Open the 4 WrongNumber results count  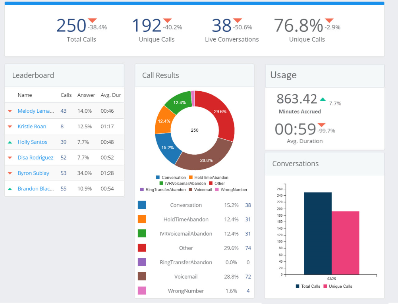point(248,291)
